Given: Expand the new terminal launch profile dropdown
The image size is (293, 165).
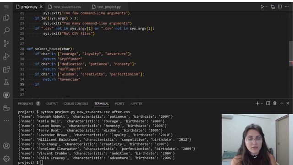Looking at the screenshot, I should [262, 104].
